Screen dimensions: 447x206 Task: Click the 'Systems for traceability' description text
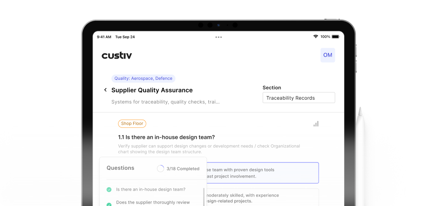(x=166, y=102)
